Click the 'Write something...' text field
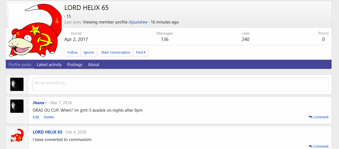339x149 pixels. [181, 84]
